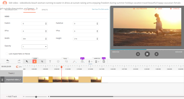Open the Opacity dropdown

[x=34, y=47]
